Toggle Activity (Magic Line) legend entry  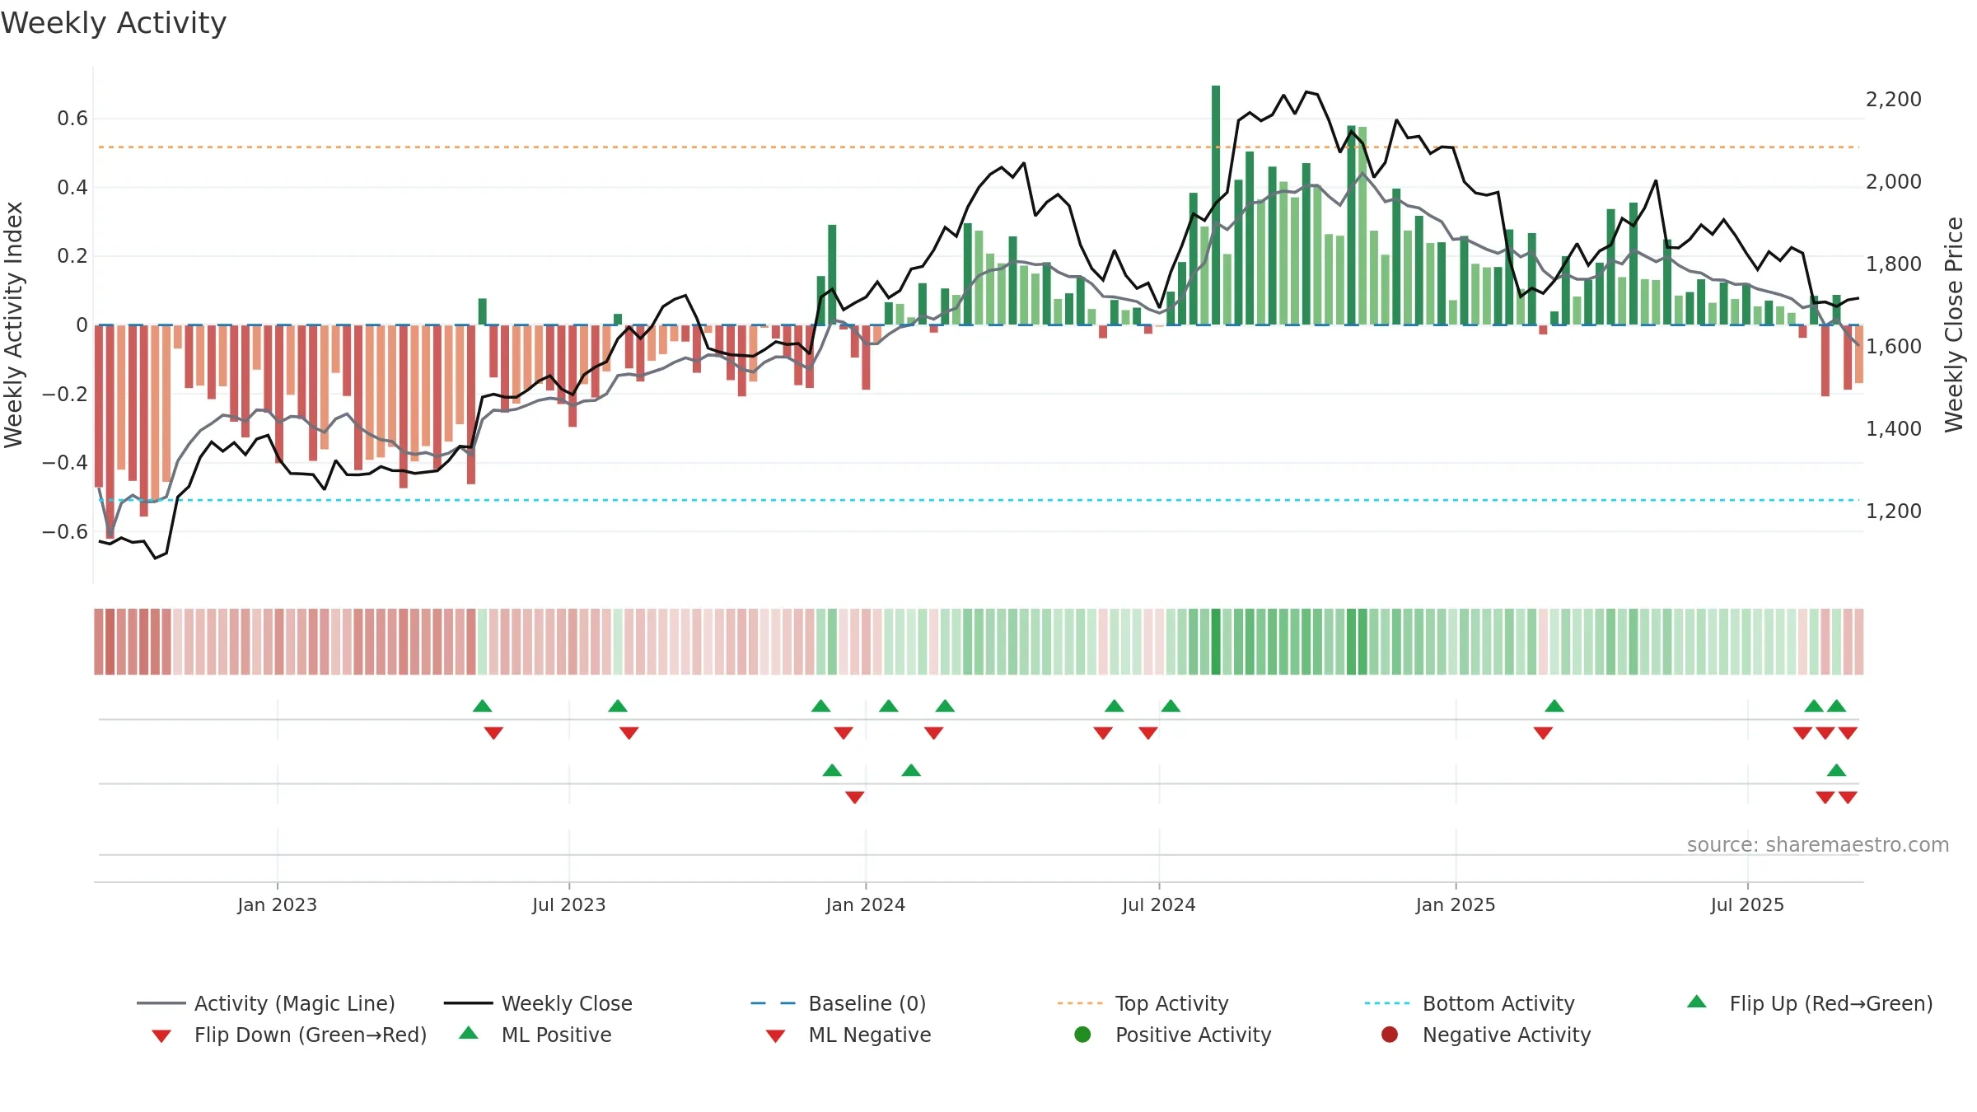pos(266,1003)
